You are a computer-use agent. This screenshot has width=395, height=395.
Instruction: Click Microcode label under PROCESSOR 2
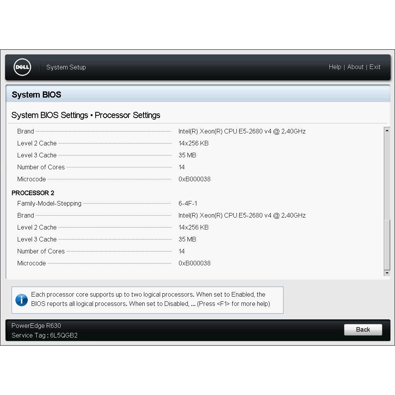(x=31, y=263)
